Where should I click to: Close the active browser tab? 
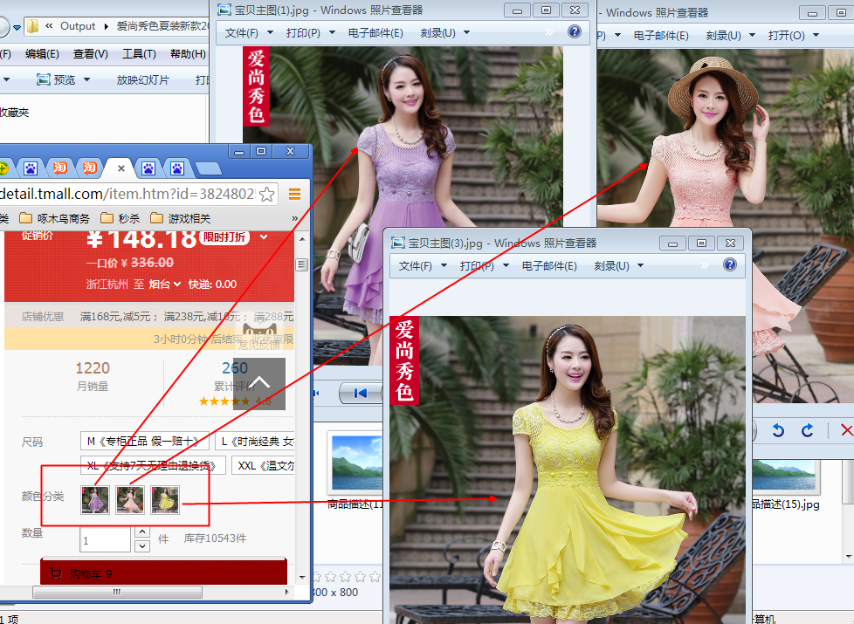click(121, 168)
